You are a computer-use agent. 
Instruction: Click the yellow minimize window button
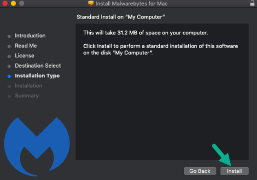(13, 3)
